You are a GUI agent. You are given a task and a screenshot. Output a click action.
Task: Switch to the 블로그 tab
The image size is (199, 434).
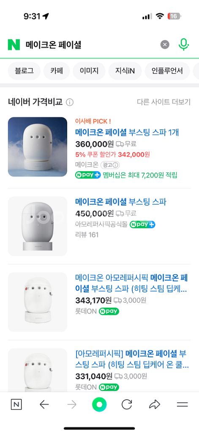click(x=24, y=71)
